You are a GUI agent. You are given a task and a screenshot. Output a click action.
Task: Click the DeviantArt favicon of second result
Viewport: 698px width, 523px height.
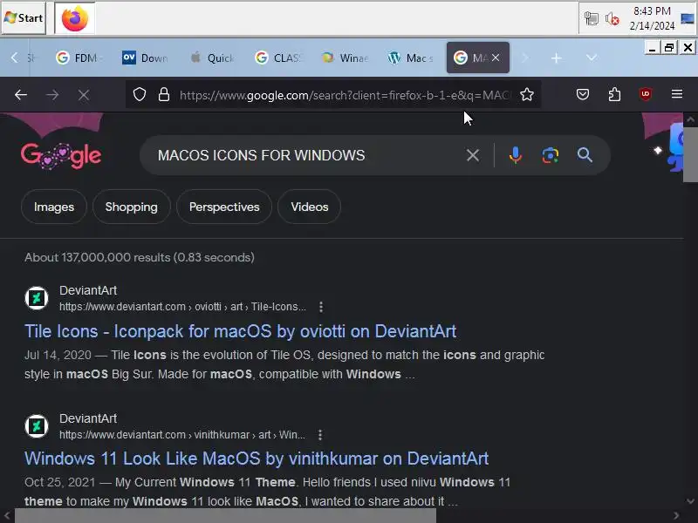pos(37,426)
